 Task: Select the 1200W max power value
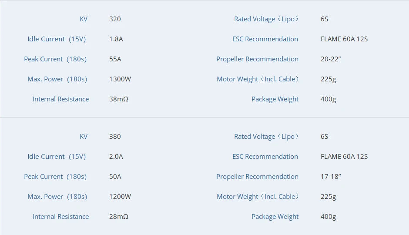click(120, 197)
